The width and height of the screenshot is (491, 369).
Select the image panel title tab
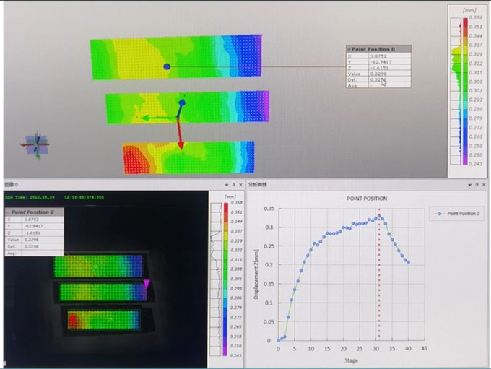12,186
